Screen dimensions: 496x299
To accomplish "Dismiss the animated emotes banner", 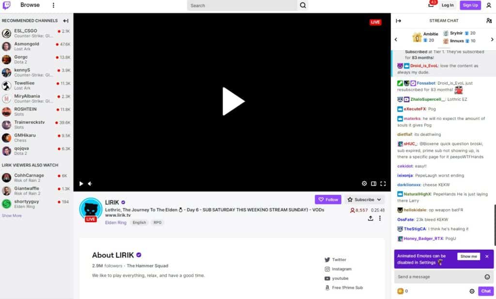I will pyautogui.click(x=487, y=256).
